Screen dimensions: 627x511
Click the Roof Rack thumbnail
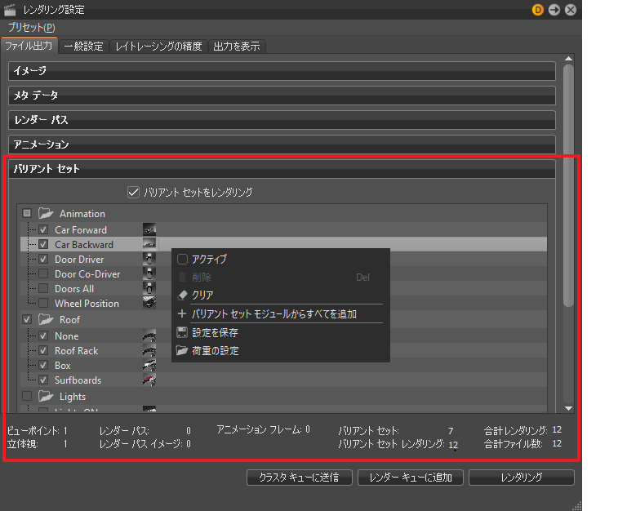coord(149,351)
